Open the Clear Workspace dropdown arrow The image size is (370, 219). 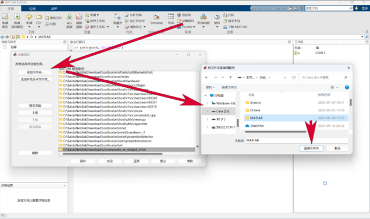tap(108, 27)
